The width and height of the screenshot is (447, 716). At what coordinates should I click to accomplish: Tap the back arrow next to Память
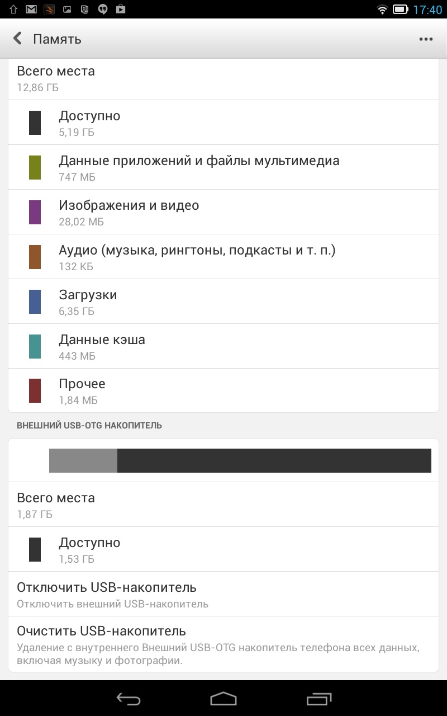pyautogui.click(x=18, y=39)
